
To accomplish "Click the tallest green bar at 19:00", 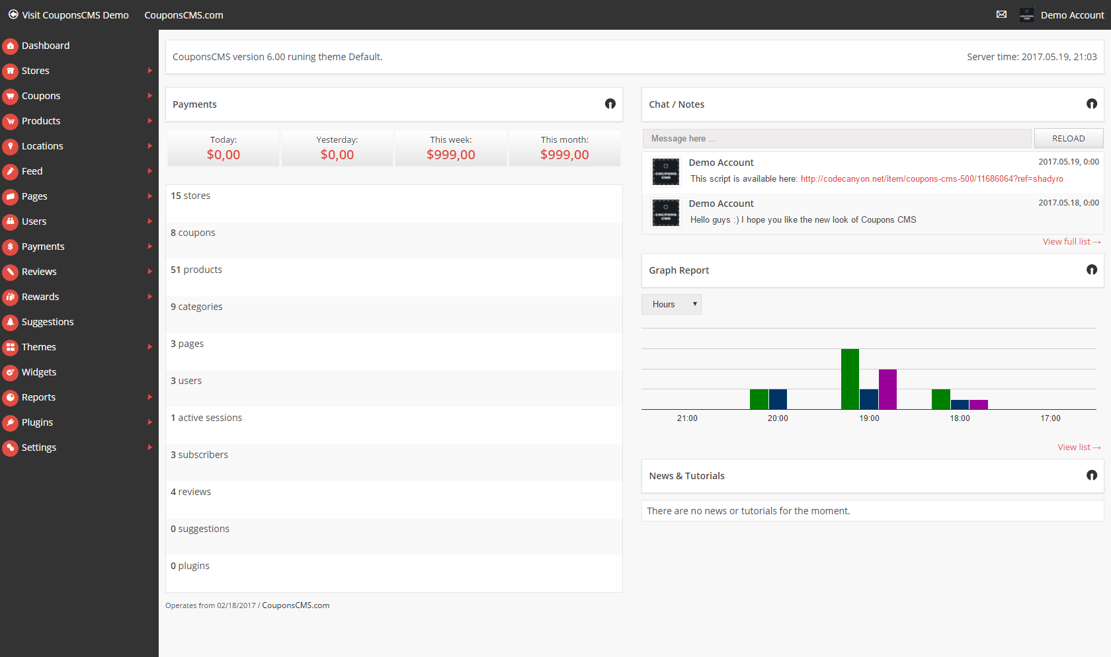I will (850, 379).
